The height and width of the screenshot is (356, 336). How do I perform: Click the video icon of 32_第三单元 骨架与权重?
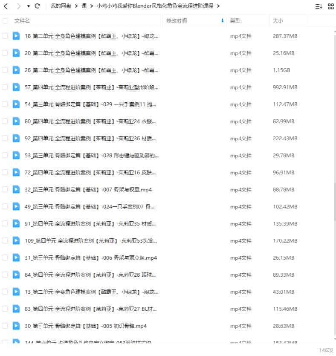pos(16,190)
